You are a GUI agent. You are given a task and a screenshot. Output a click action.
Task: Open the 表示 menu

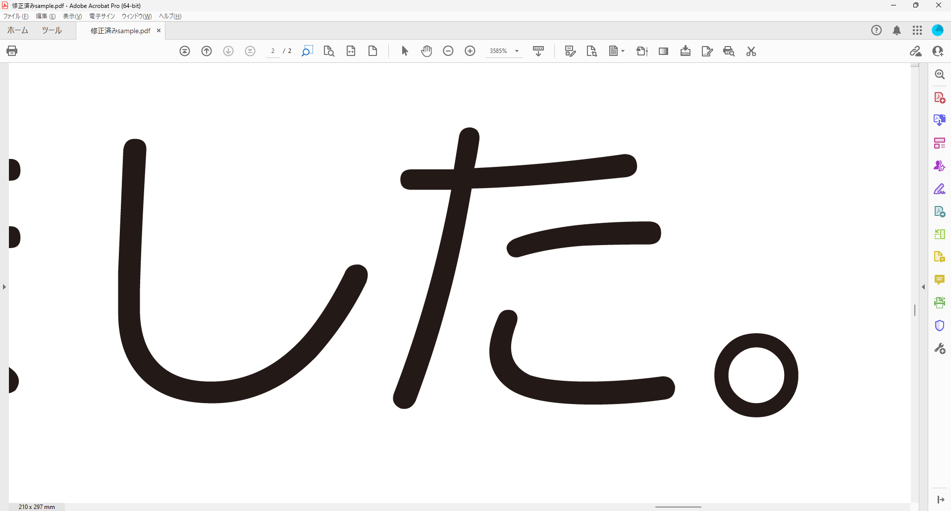pyautogui.click(x=72, y=16)
